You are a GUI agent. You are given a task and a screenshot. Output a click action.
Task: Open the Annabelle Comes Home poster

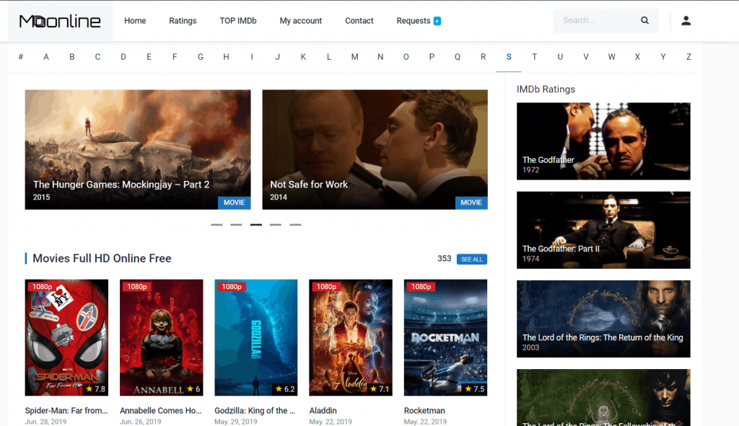[x=161, y=337]
